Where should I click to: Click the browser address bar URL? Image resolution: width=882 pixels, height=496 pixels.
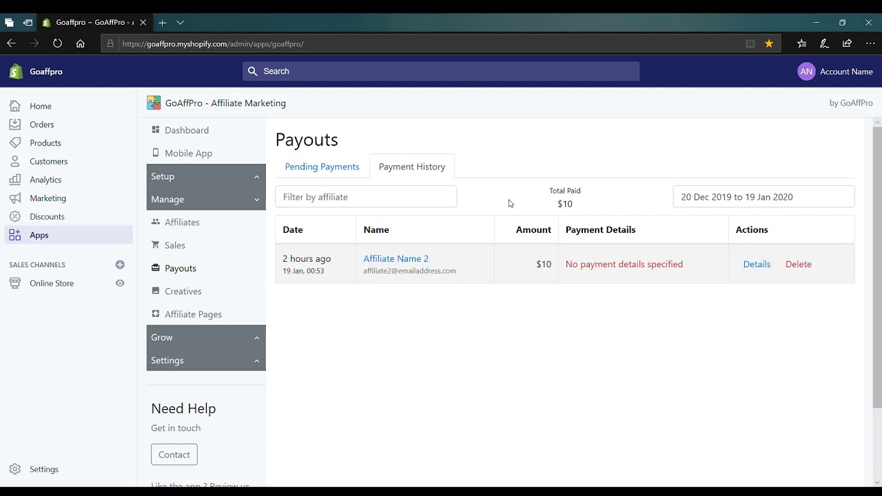[213, 43]
